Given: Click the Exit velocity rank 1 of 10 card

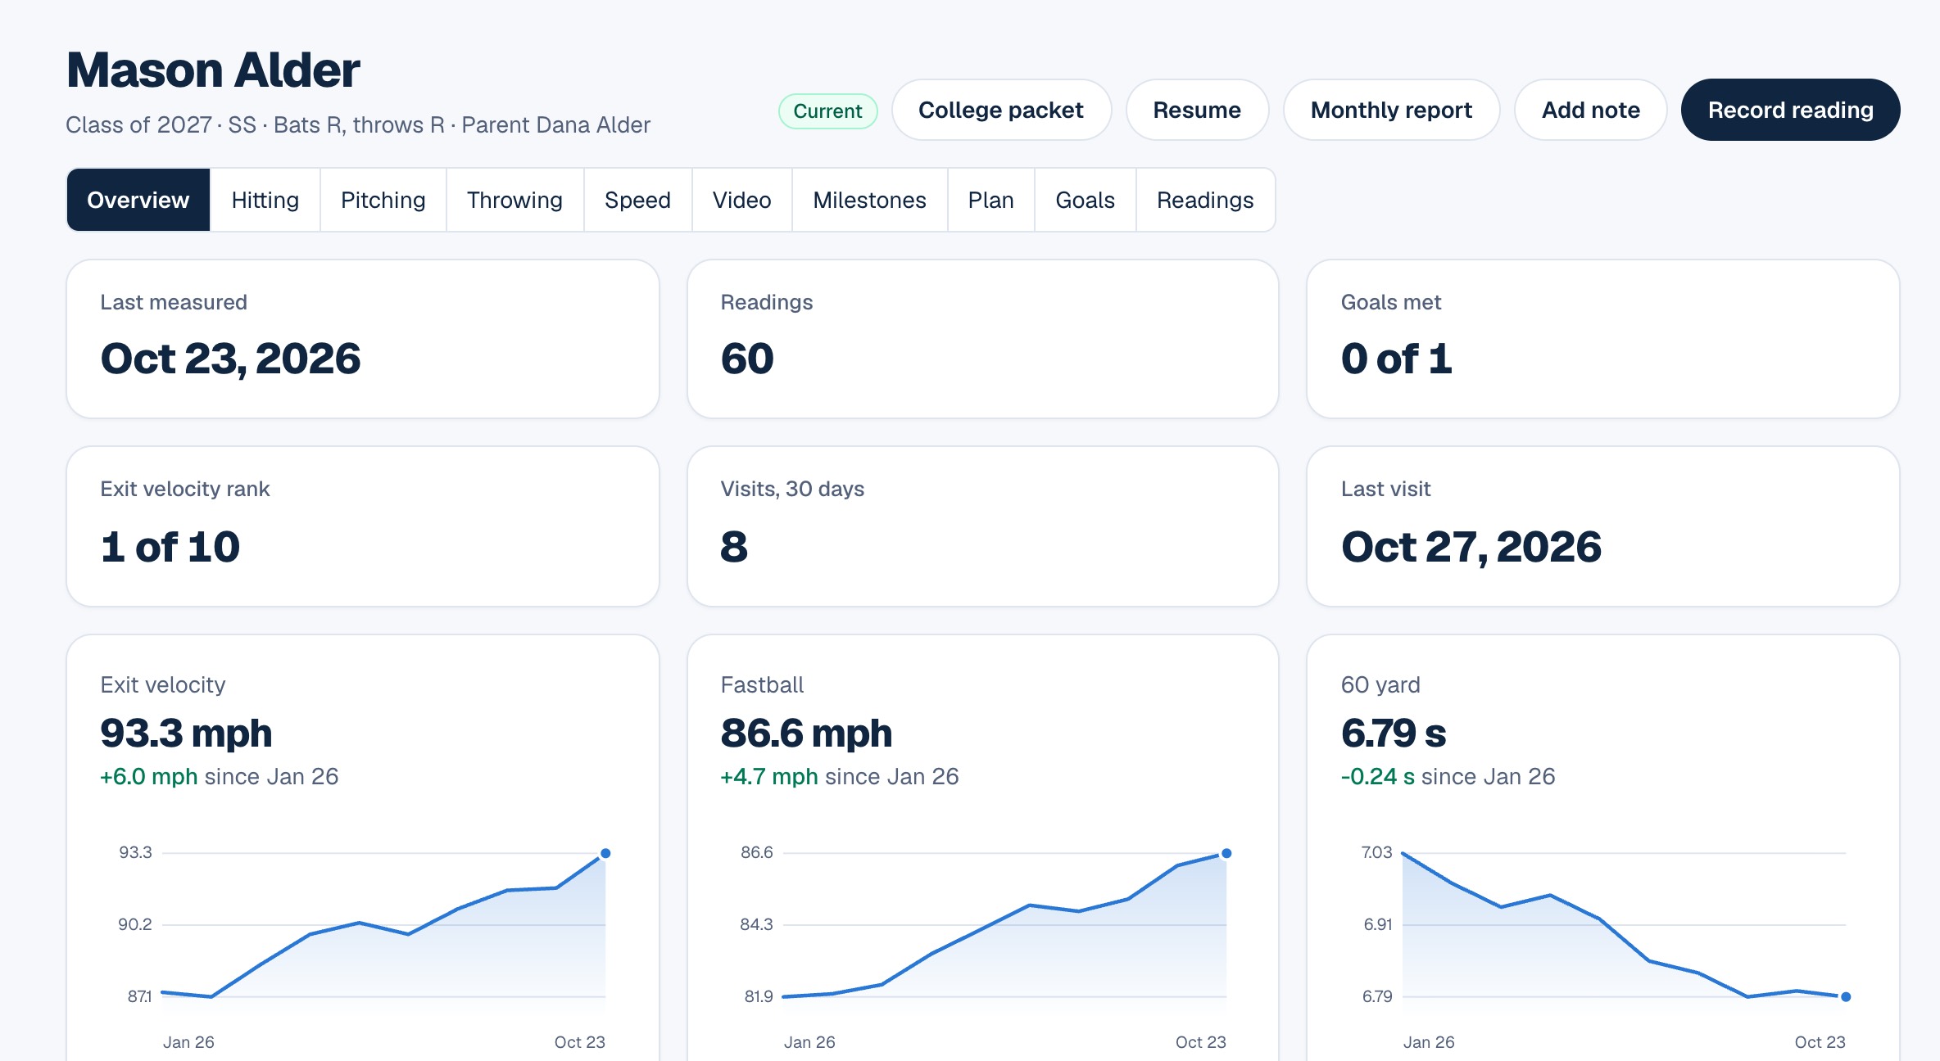Looking at the screenshot, I should click(x=363, y=526).
